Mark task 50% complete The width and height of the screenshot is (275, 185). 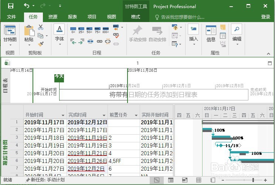point(89,30)
